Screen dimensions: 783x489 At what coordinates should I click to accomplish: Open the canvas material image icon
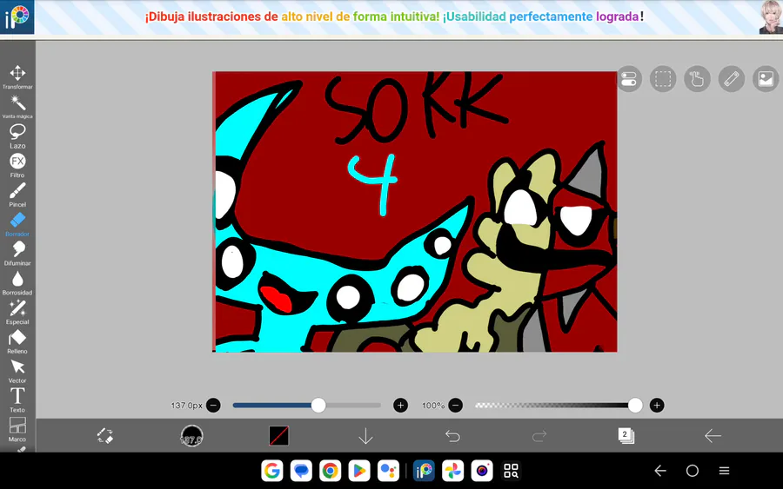click(x=766, y=79)
